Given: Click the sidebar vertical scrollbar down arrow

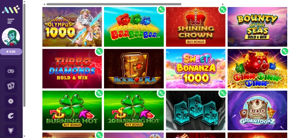Looking at the screenshot, I should tap(24, 136).
